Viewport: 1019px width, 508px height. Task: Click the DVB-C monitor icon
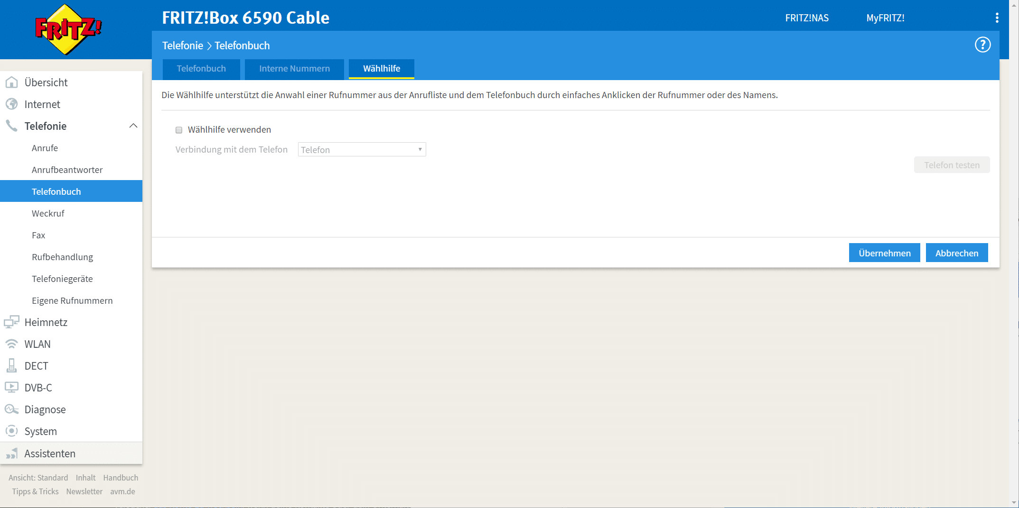click(11, 388)
